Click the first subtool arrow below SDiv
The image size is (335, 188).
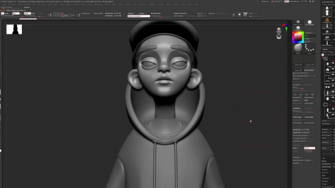point(295,95)
